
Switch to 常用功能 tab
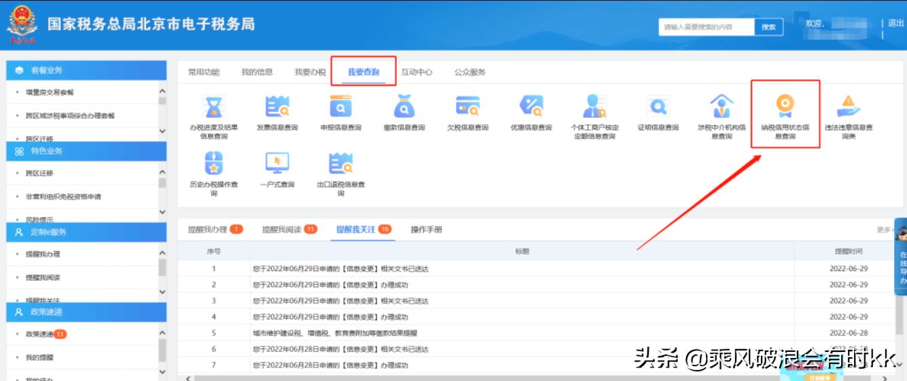pyautogui.click(x=204, y=72)
